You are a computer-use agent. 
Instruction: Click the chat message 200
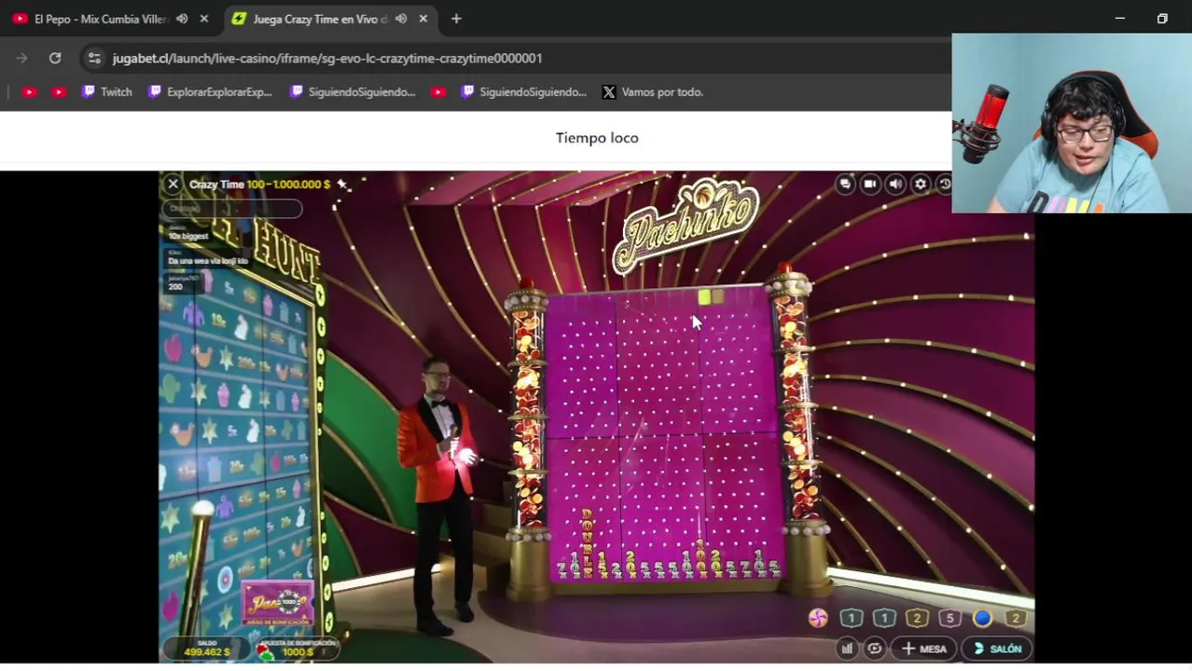(175, 287)
